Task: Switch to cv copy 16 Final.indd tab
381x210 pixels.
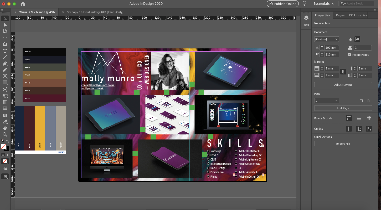Action: 95,12
